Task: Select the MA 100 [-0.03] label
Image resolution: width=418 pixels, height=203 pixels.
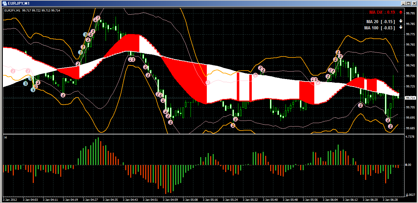Action: (x=379, y=28)
